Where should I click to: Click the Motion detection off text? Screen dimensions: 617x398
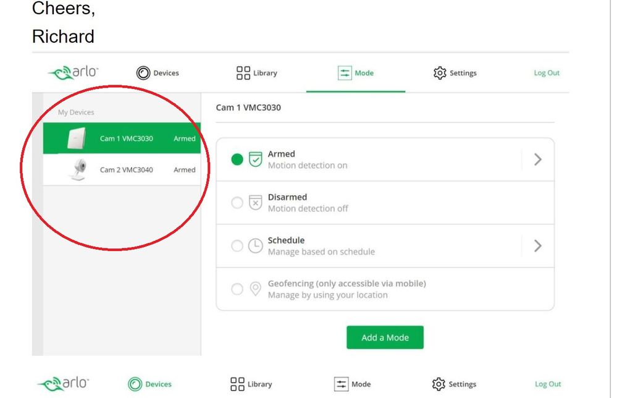point(308,209)
